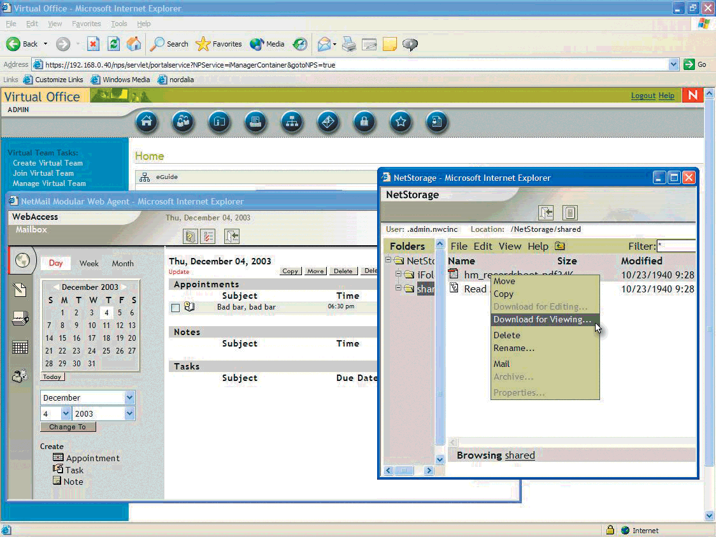Click the IE Mail toolbar icon
Viewport: 716px width, 537px height.
(324, 44)
